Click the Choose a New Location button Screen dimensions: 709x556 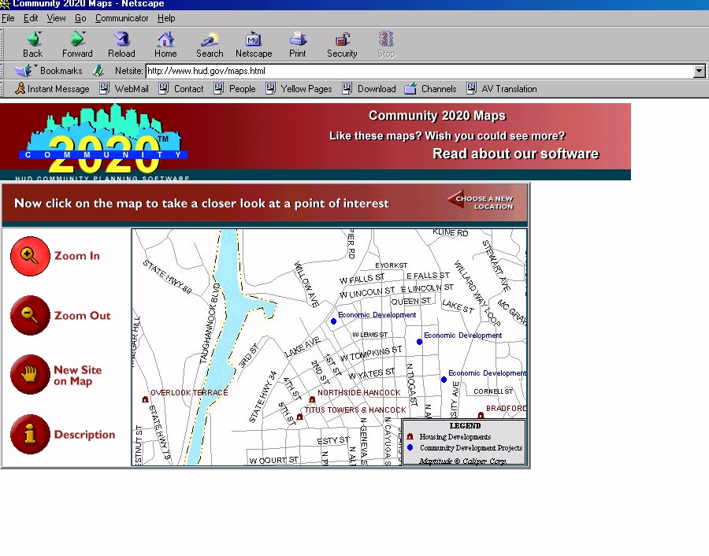tap(482, 202)
